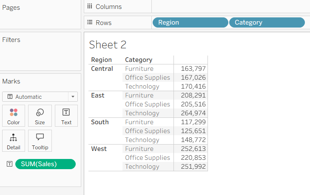The height and width of the screenshot is (195, 310).
Task: Click the text icon beside SUM(Sales)
Action: click(x=9, y=164)
